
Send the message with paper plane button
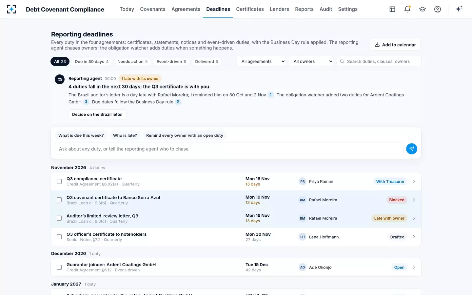pos(412,149)
